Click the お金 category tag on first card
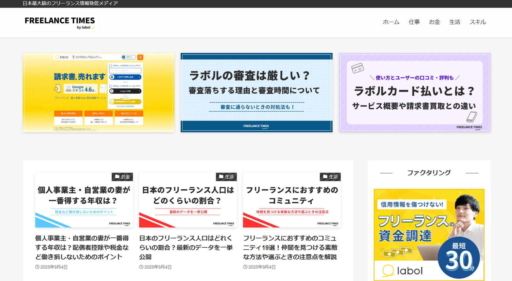 [122, 177]
